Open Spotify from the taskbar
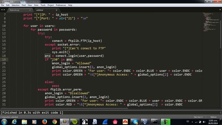The height and width of the screenshot is (125, 222). [75, 122]
